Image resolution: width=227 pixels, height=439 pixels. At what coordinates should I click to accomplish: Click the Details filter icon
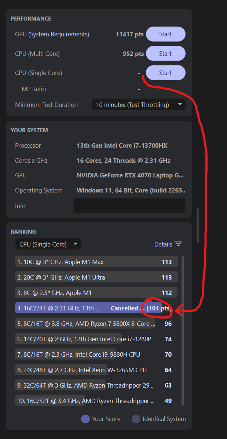pos(179,244)
